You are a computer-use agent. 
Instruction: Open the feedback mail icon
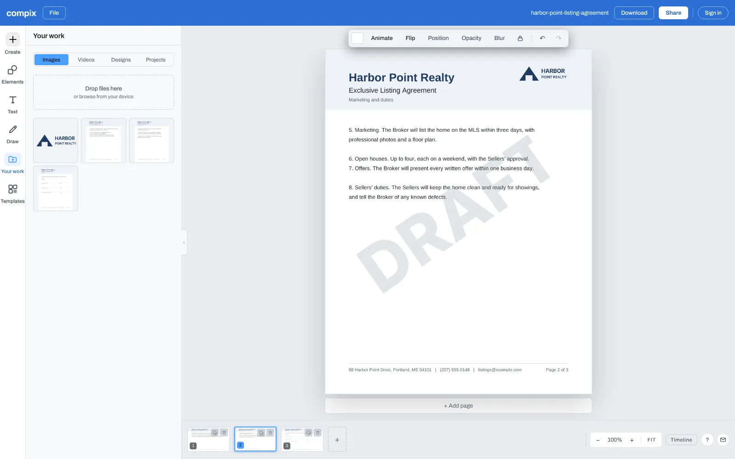(723, 440)
